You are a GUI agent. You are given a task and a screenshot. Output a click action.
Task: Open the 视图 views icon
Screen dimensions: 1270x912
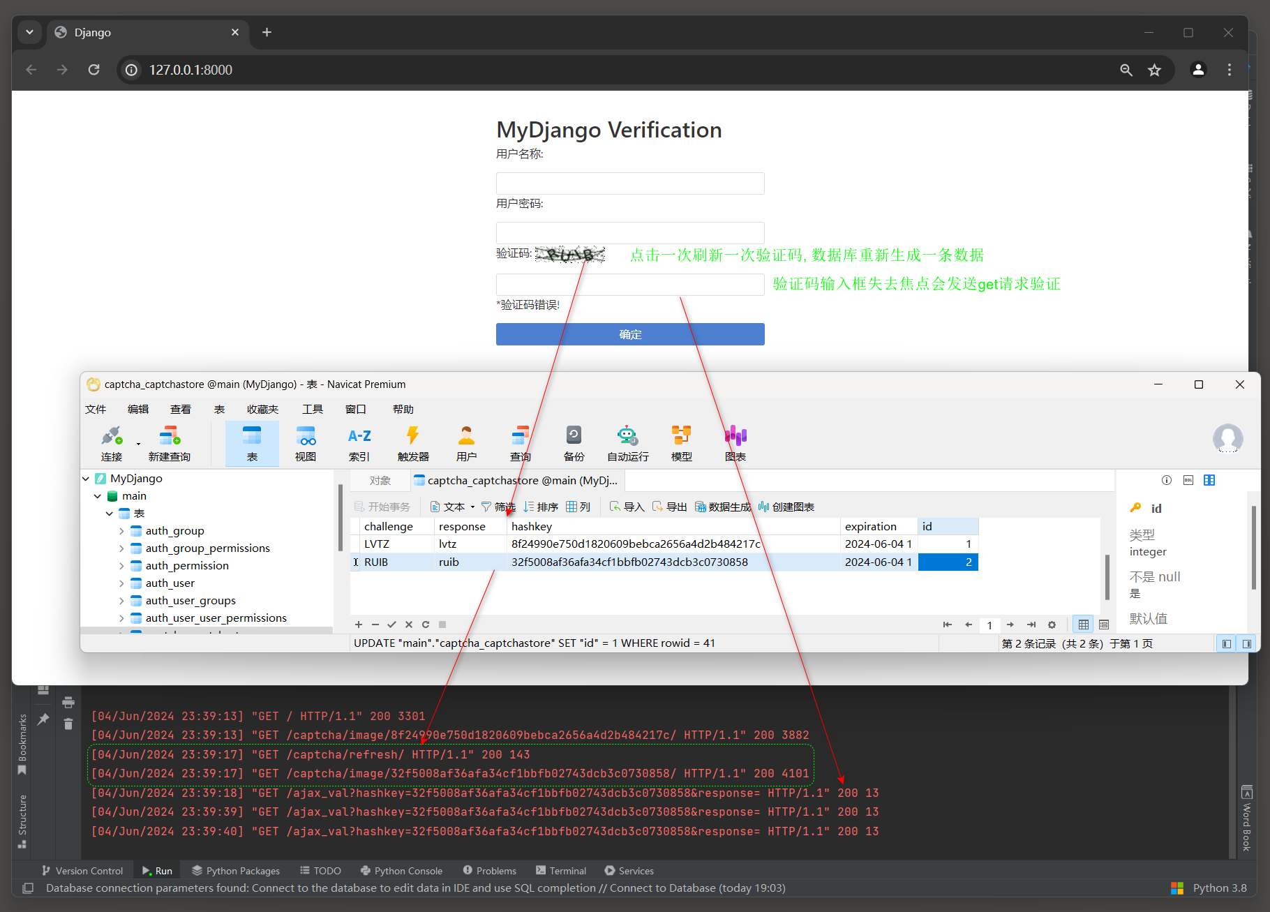pos(306,443)
